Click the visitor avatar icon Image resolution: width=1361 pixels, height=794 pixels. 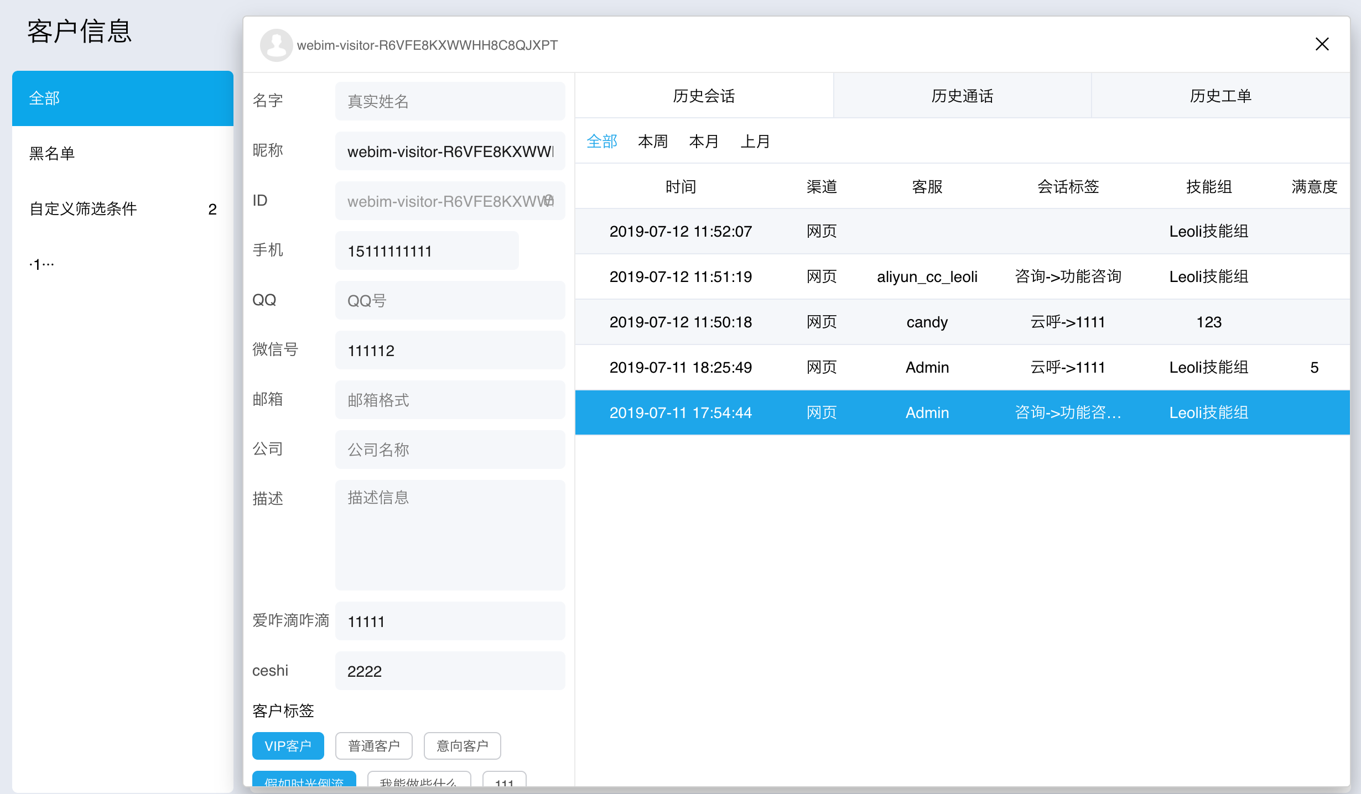coord(276,45)
